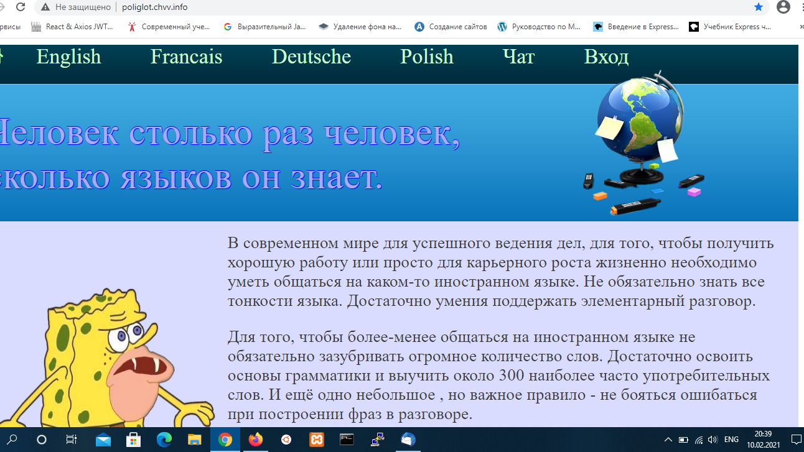Open the 'Выразительный Ja...' bookmark
This screenshot has width=804, height=452.
[264, 27]
